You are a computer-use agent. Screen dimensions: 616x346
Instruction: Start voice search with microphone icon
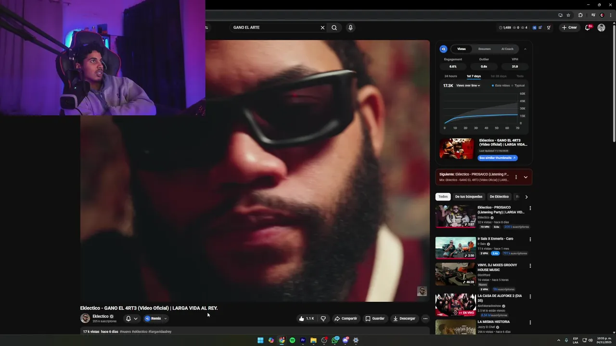(x=350, y=27)
